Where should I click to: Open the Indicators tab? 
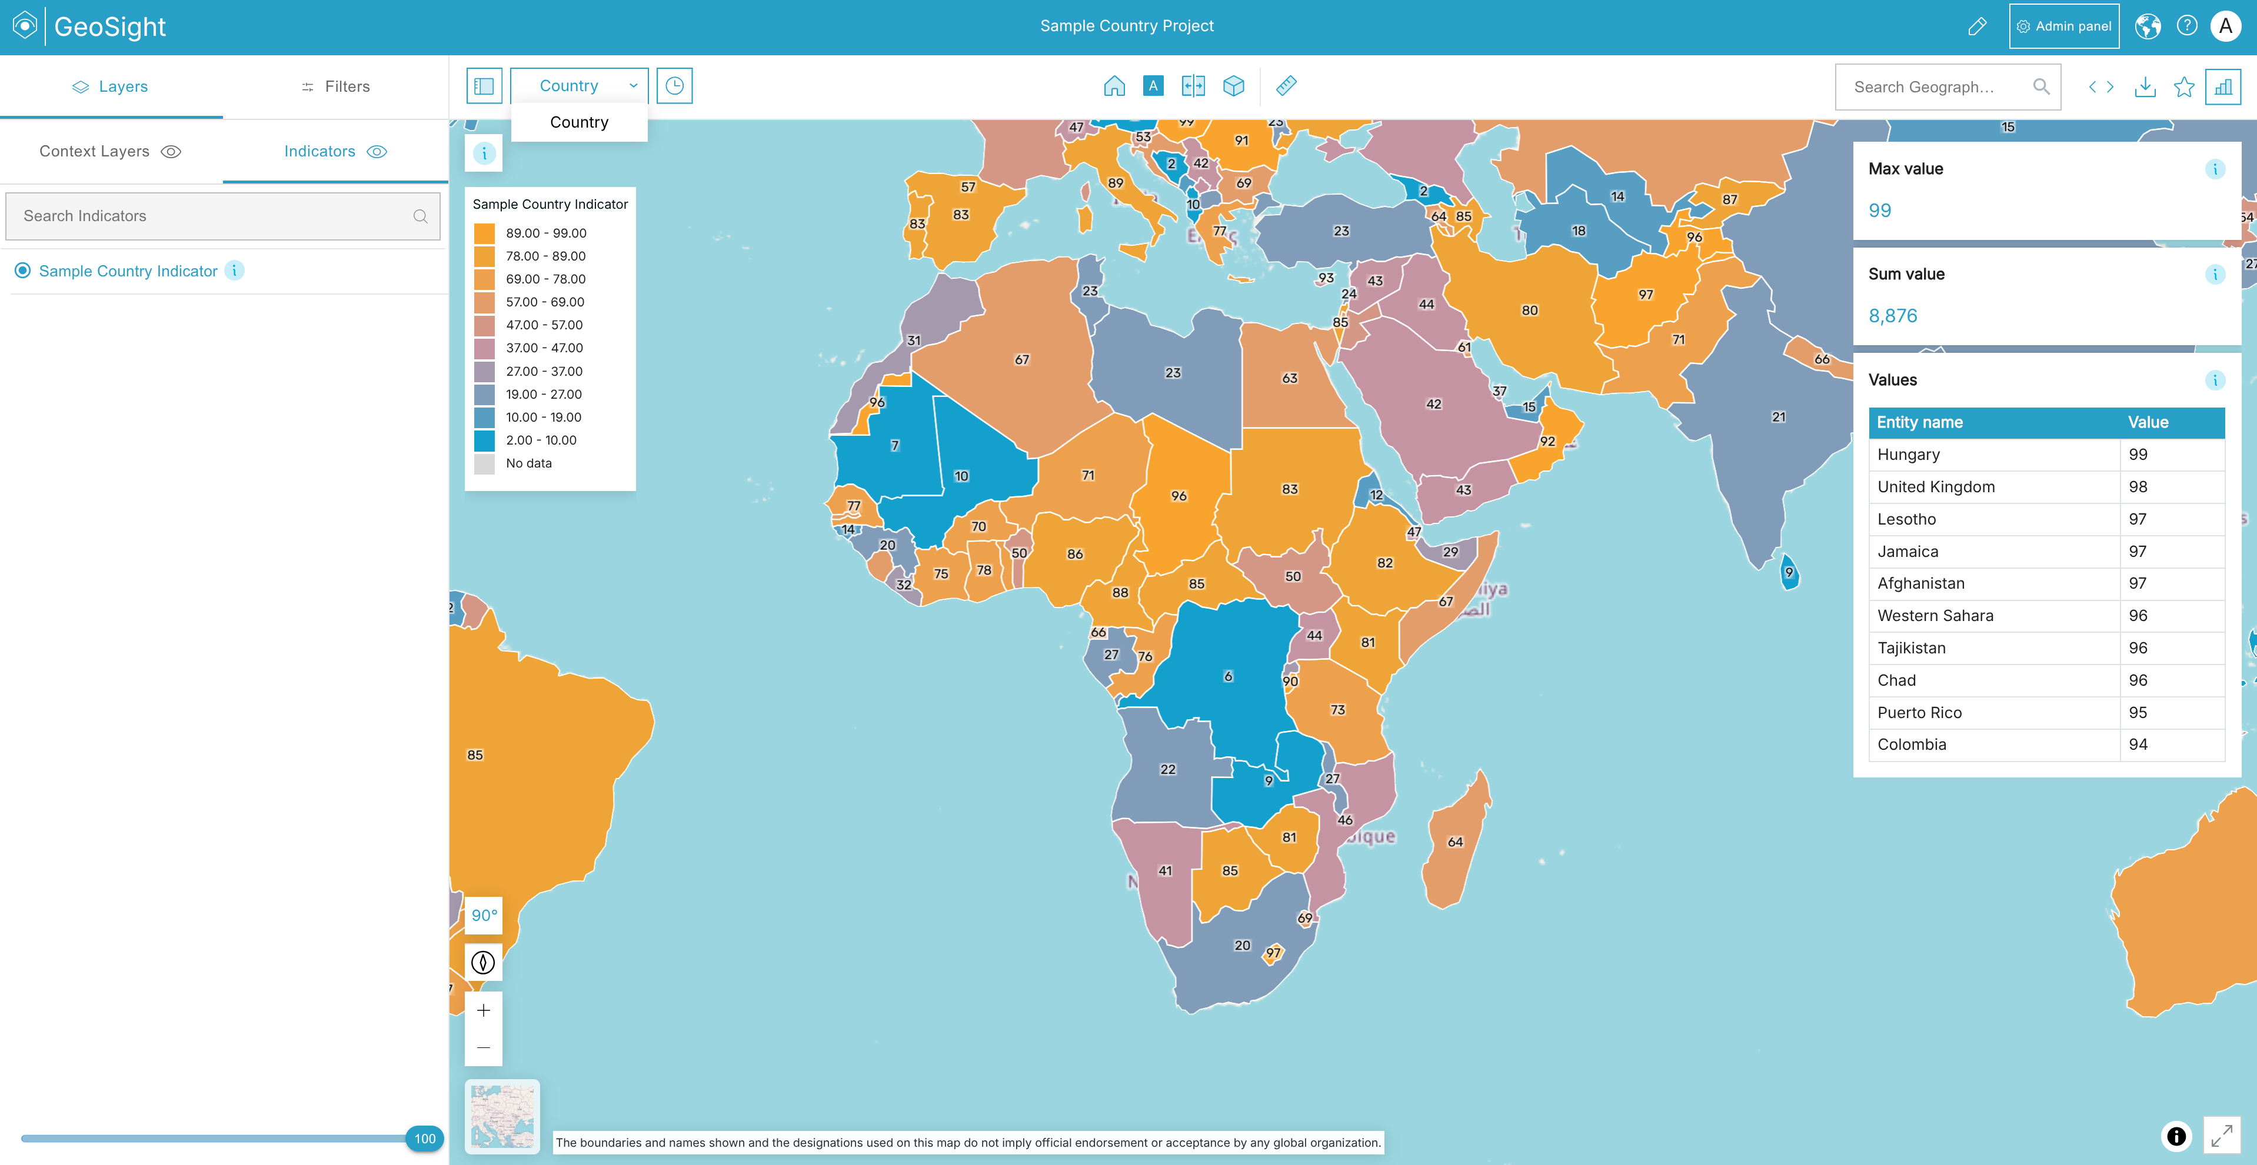coord(335,152)
